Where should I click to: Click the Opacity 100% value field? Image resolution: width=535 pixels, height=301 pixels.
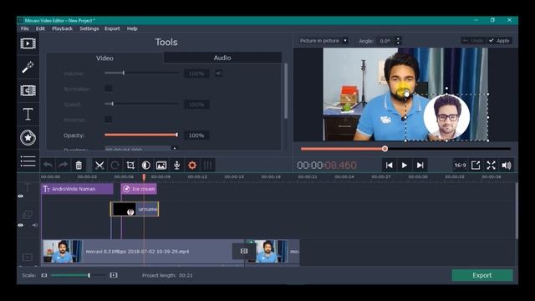[x=196, y=135]
